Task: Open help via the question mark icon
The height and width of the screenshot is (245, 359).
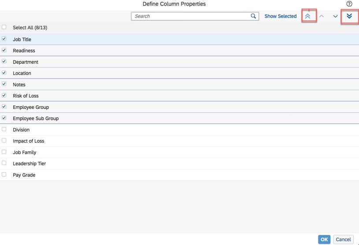Action: click(349, 4)
